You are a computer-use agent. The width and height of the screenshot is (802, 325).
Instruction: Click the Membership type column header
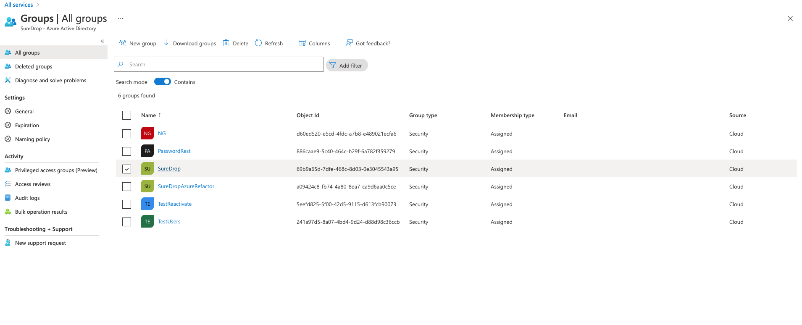pyautogui.click(x=513, y=115)
